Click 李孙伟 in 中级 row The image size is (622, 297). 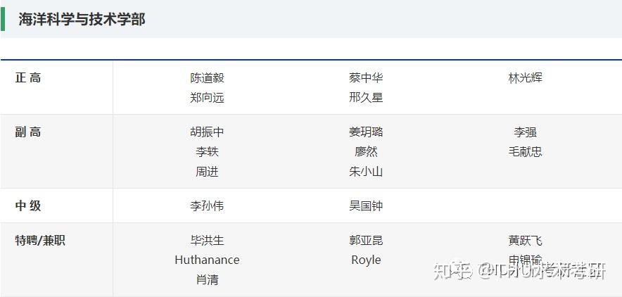coord(207,206)
